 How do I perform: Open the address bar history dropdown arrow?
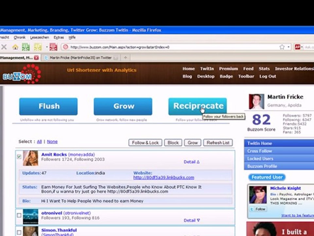288,47
